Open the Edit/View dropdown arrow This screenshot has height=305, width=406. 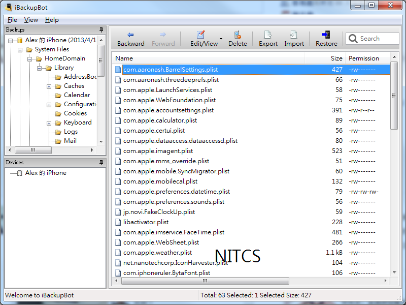221,39
